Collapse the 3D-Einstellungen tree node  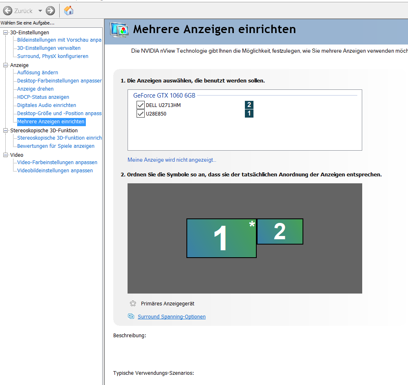(x=5, y=33)
